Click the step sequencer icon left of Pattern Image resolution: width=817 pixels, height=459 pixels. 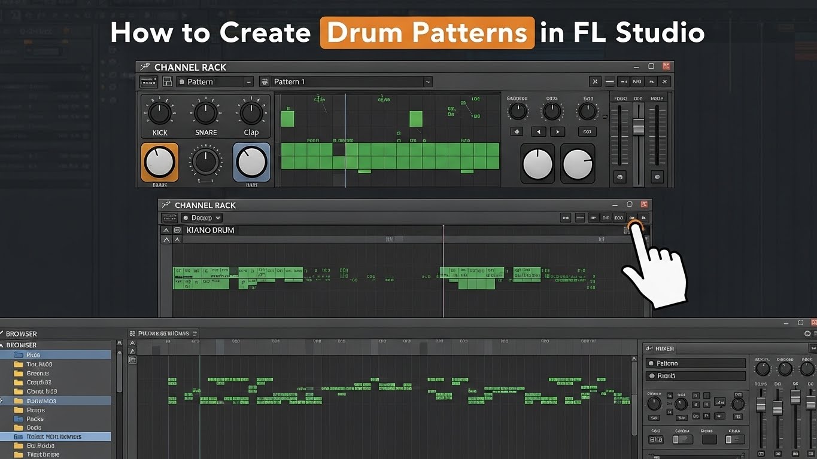pyautogui.click(x=148, y=82)
